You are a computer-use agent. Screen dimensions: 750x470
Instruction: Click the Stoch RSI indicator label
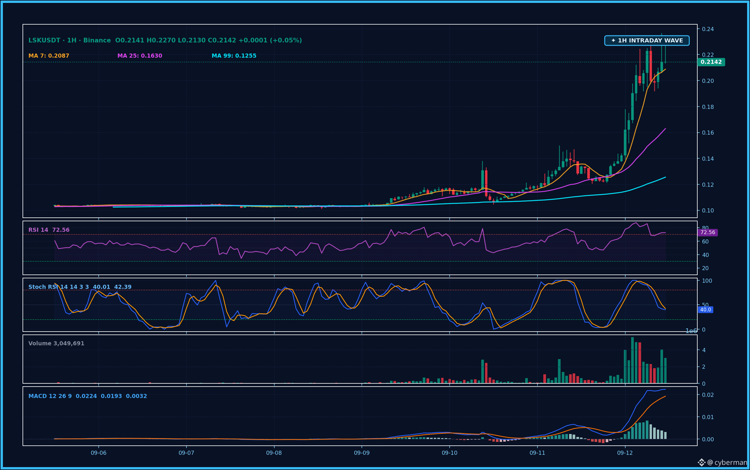coord(80,287)
